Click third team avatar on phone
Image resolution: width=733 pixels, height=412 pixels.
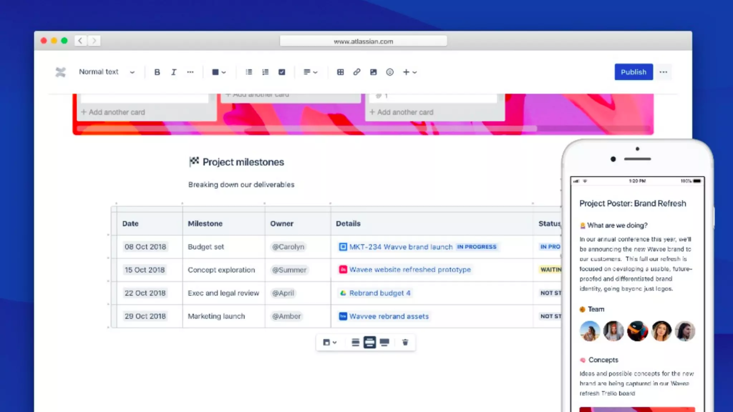point(637,331)
